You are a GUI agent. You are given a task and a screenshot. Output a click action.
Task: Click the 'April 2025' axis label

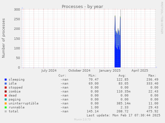coord(140,71)
